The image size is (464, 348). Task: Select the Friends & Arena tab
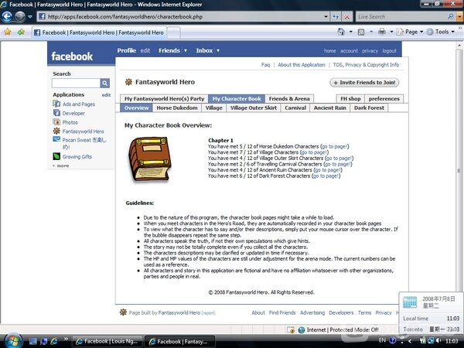[x=290, y=99]
